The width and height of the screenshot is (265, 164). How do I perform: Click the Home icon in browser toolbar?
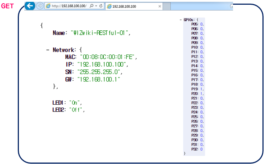tap(232, 6)
